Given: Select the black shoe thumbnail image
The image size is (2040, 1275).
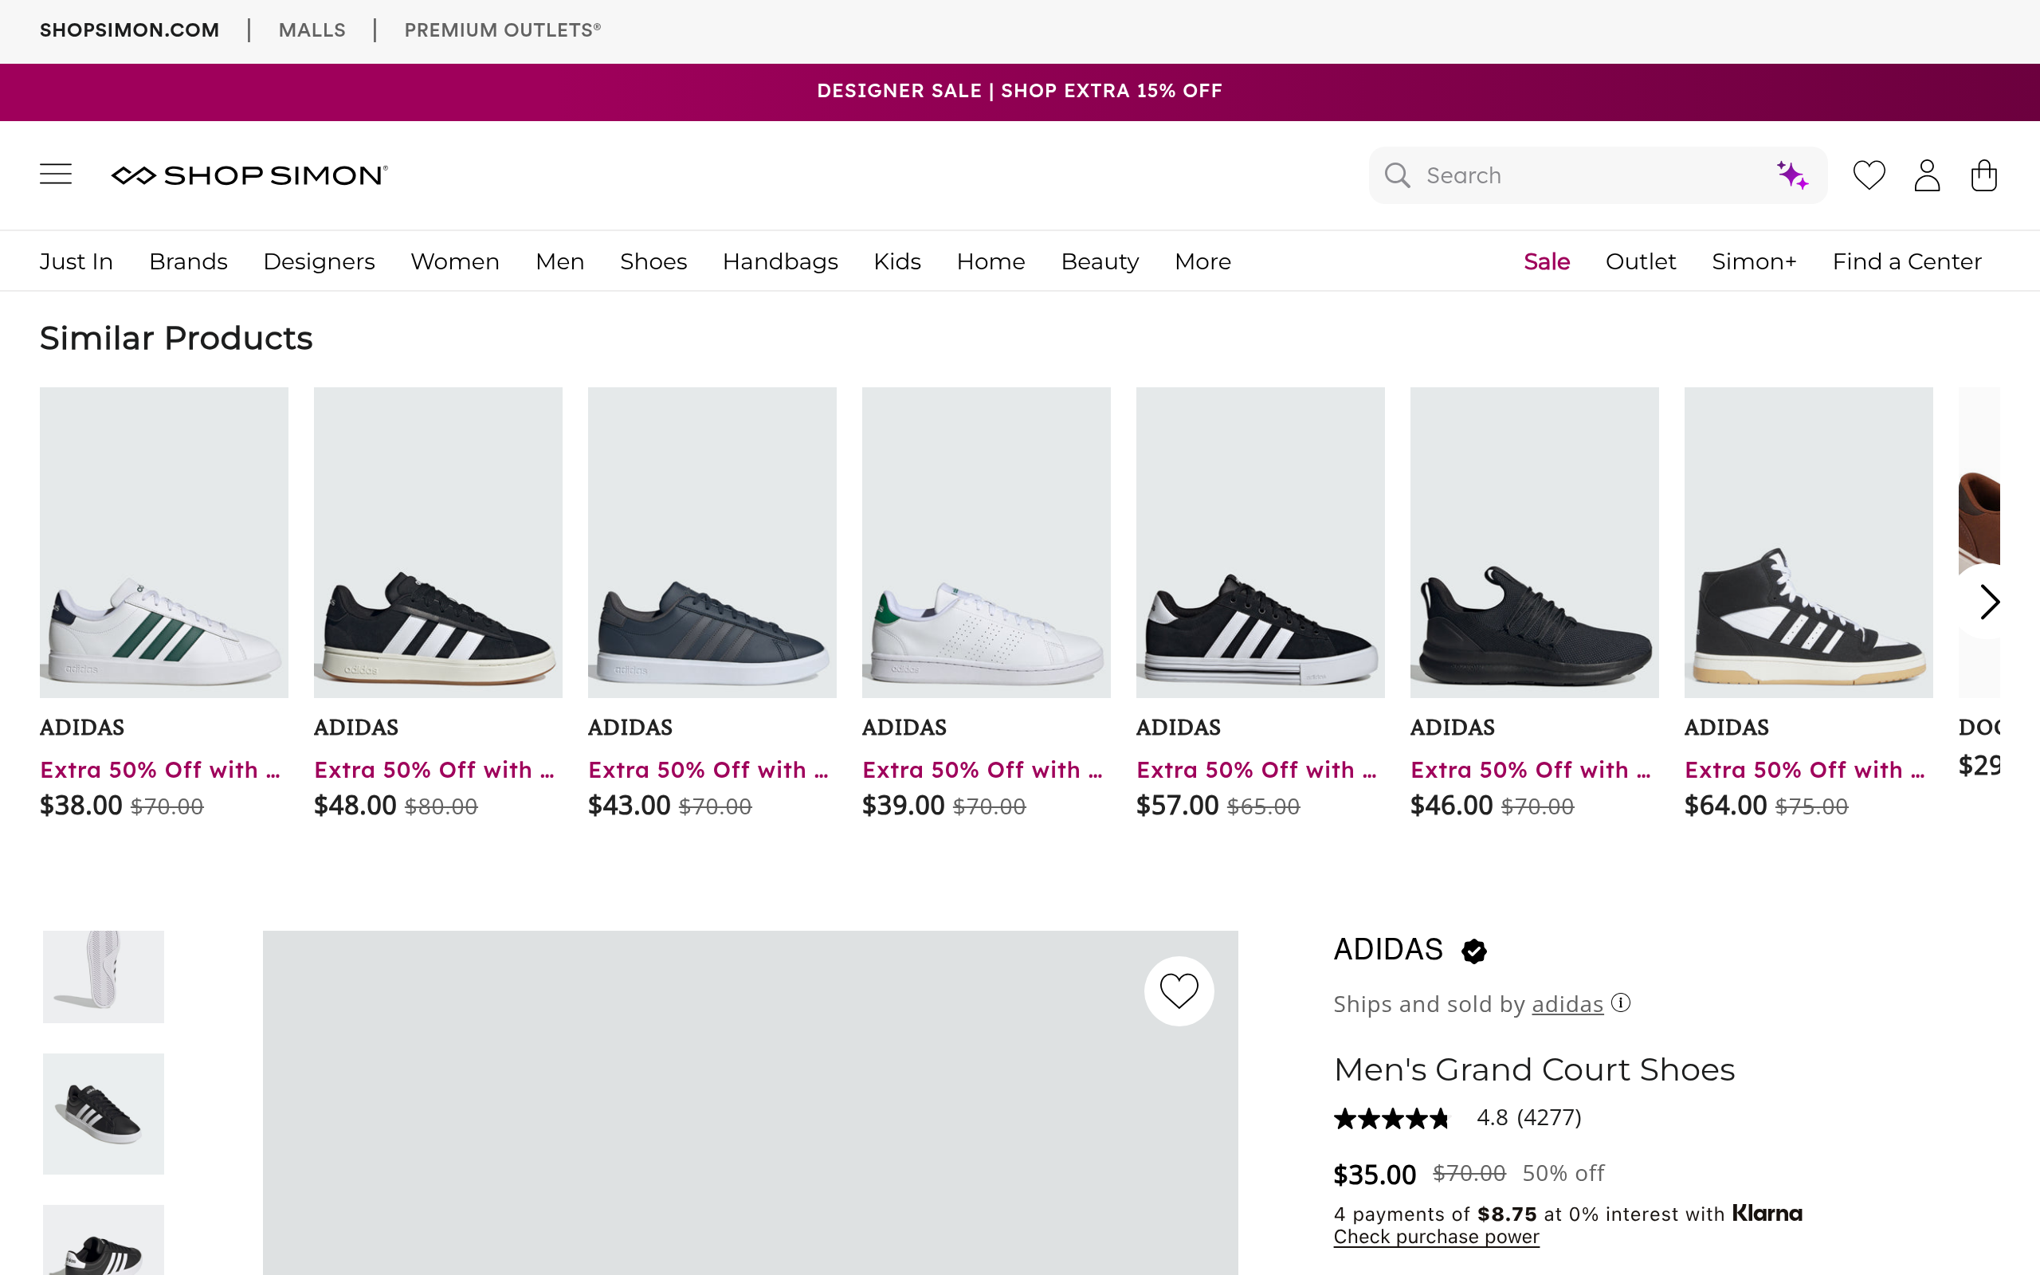Looking at the screenshot, I should pyautogui.click(x=104, y=1113).
